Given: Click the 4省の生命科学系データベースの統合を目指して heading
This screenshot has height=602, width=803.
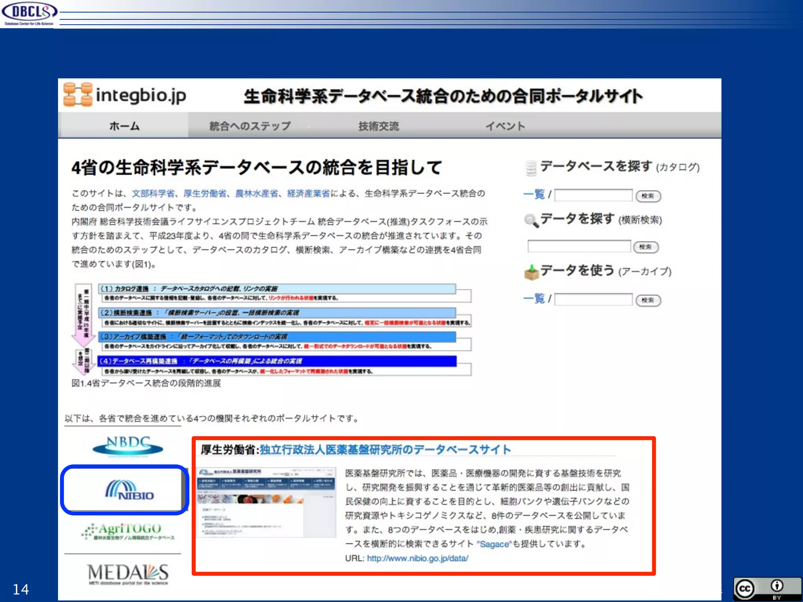Looking at the screenshot, I should [x=257, y=167].
